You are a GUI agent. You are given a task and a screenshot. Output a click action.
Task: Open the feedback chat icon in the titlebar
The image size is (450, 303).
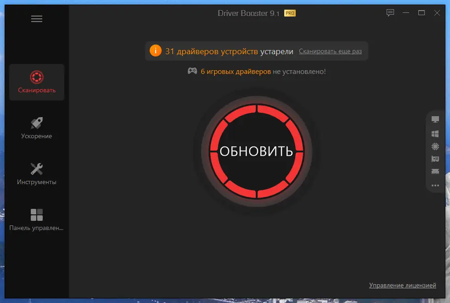[x=390, y=13]
